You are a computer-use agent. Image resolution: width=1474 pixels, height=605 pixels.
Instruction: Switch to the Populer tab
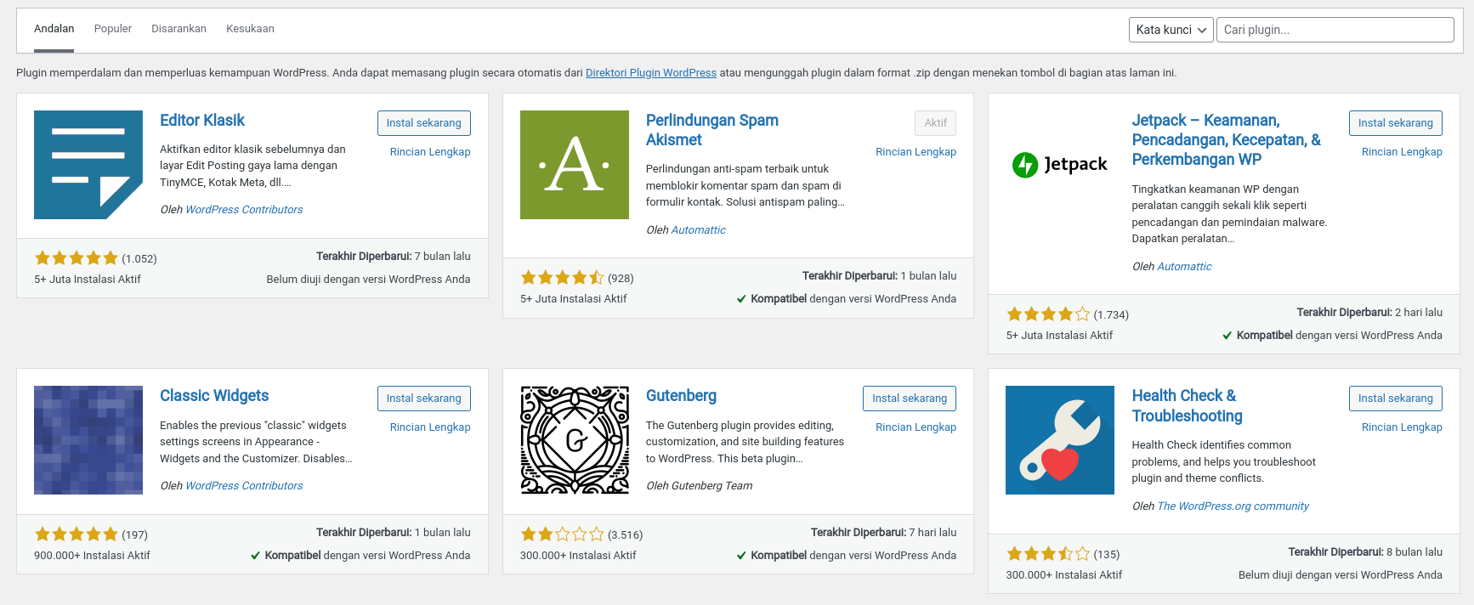click(113, 29)
